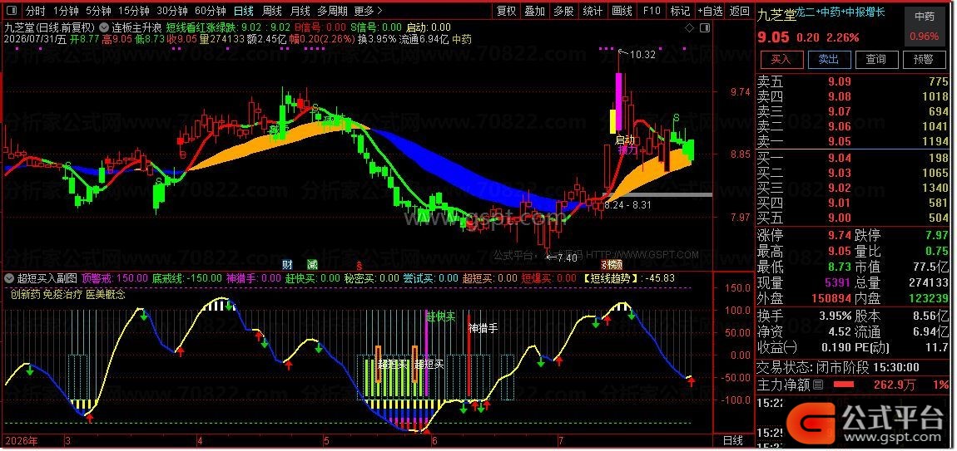Click the 2026年 label on time axis
Screen dimensions: 957x451
22,441
